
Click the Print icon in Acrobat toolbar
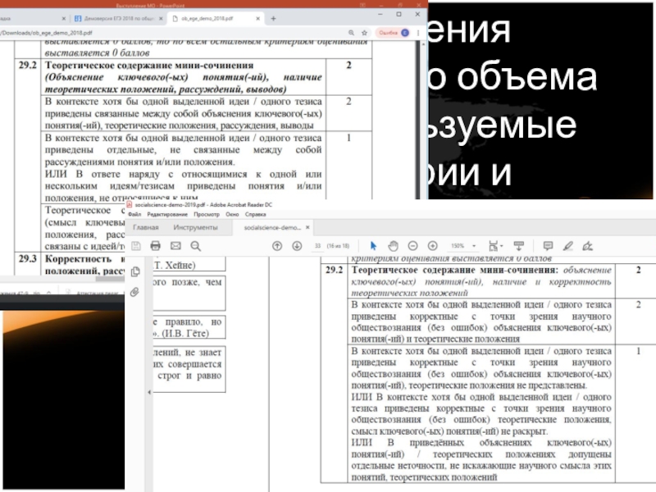(155, 245)
